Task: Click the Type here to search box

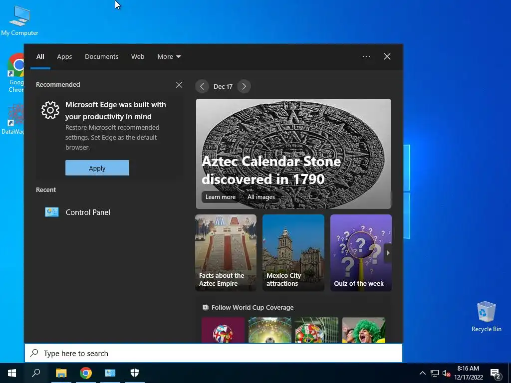Action: point(214,353)
